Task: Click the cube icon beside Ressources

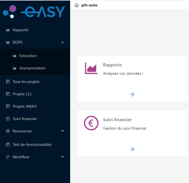Action: pos(8,131)
